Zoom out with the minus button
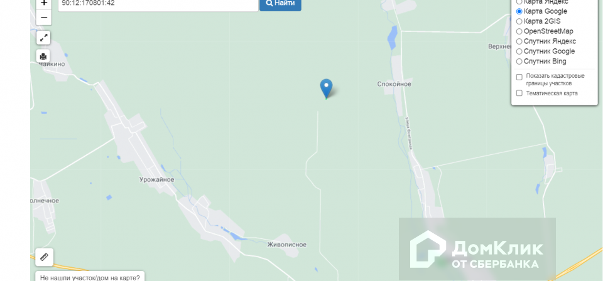 (x=44, y=18)
